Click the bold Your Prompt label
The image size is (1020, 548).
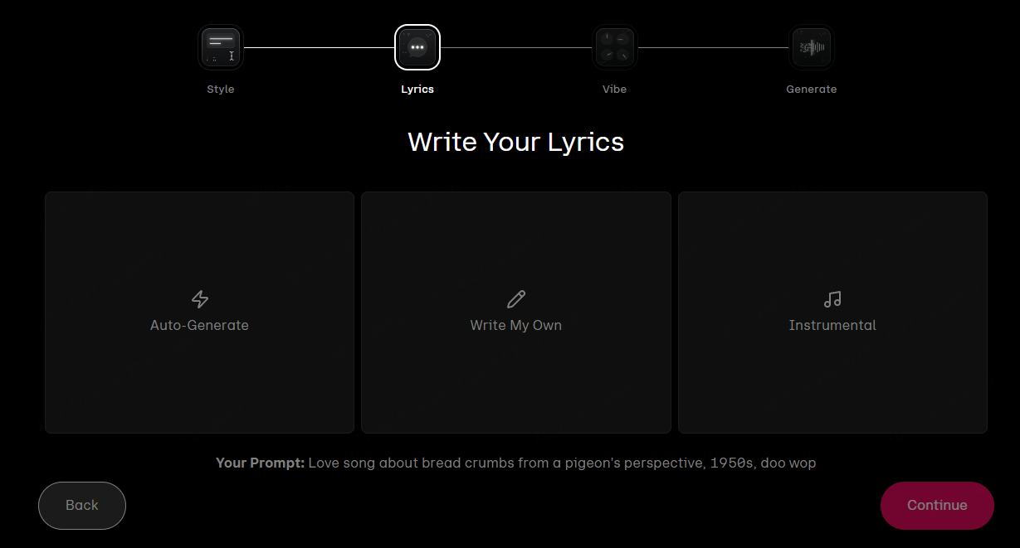click(260, 463)
